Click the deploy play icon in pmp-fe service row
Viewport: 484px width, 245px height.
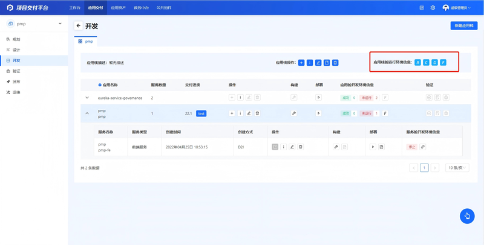[x=373, y=147]
